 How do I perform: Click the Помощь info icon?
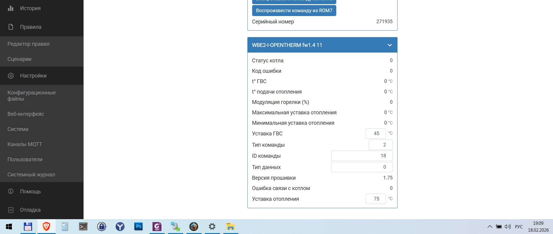[x=11, y=192]
